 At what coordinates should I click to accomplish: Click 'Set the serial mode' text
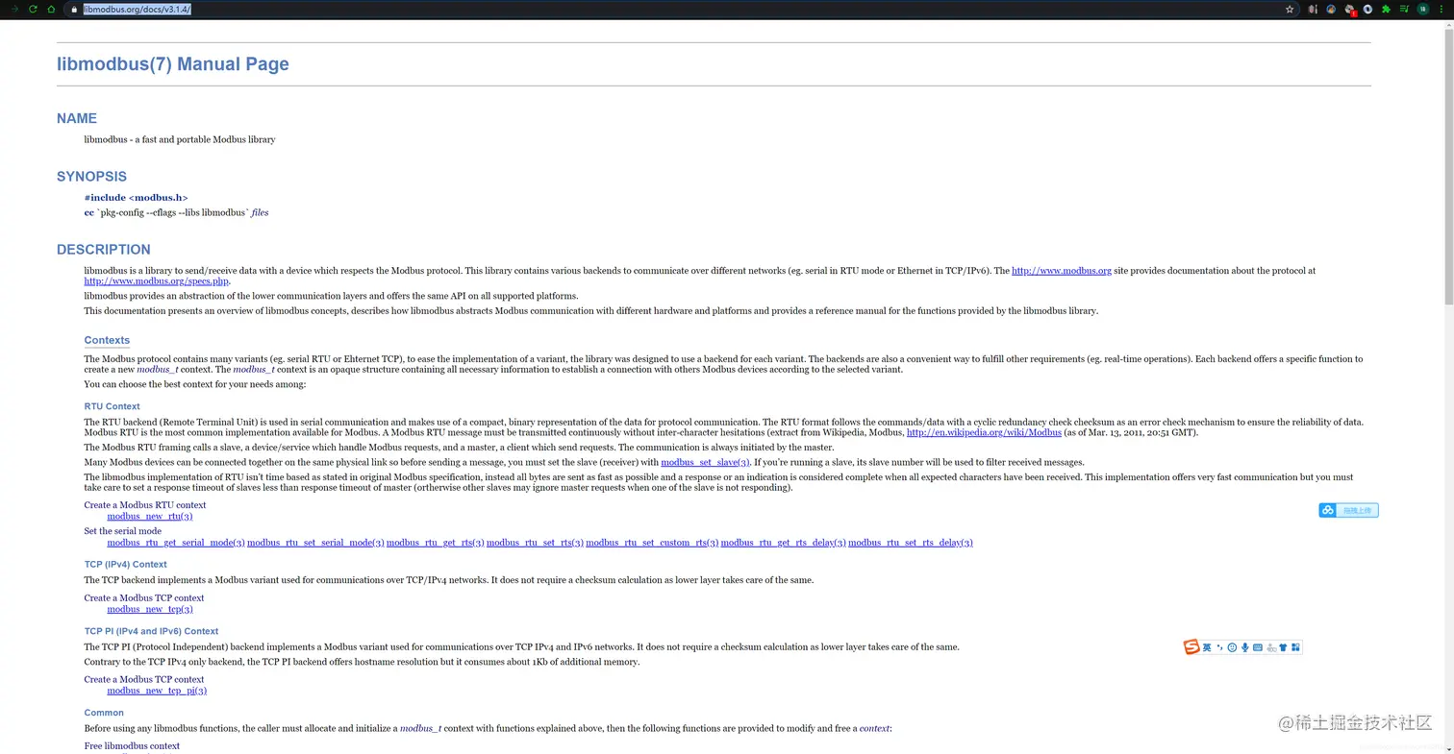coord(122,531)
